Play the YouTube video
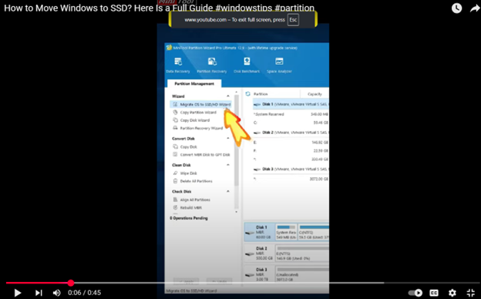The height and width of the screenshot is (299, 481). tap(18, 293)
